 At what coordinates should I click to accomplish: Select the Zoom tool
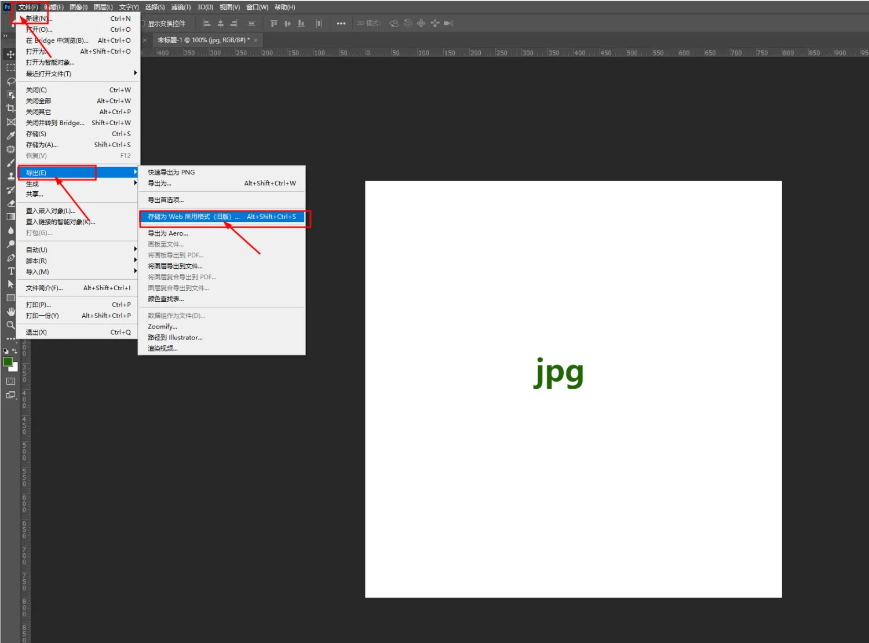[x=10, y=325]
